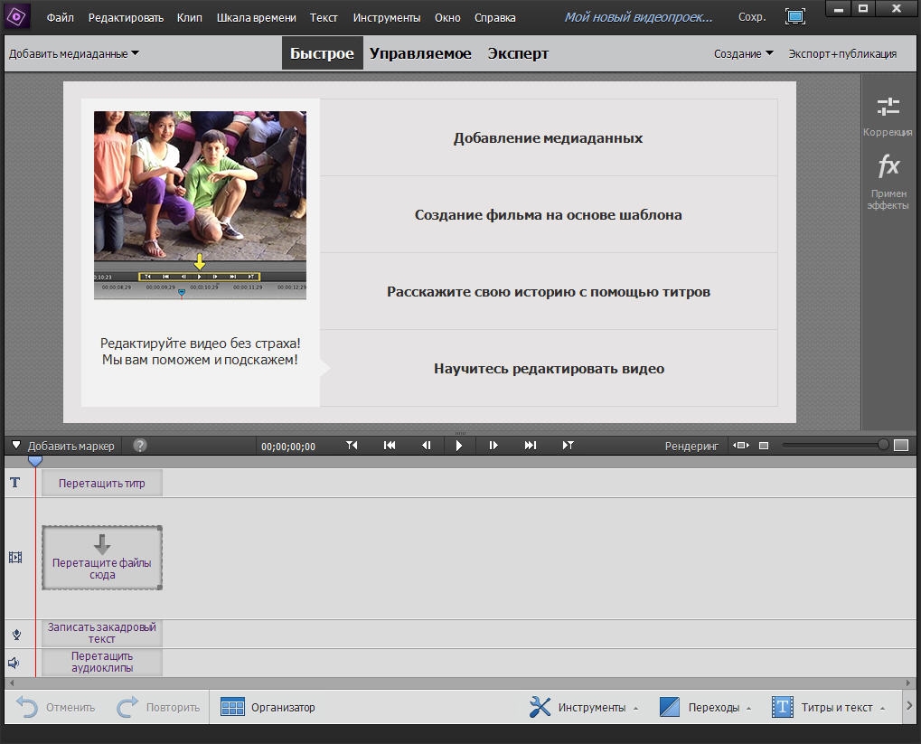Screen dimensions: 921x744
Task: Expand the Инструменты tools menu
Action: pyautogui.click(x=584, y=707)
